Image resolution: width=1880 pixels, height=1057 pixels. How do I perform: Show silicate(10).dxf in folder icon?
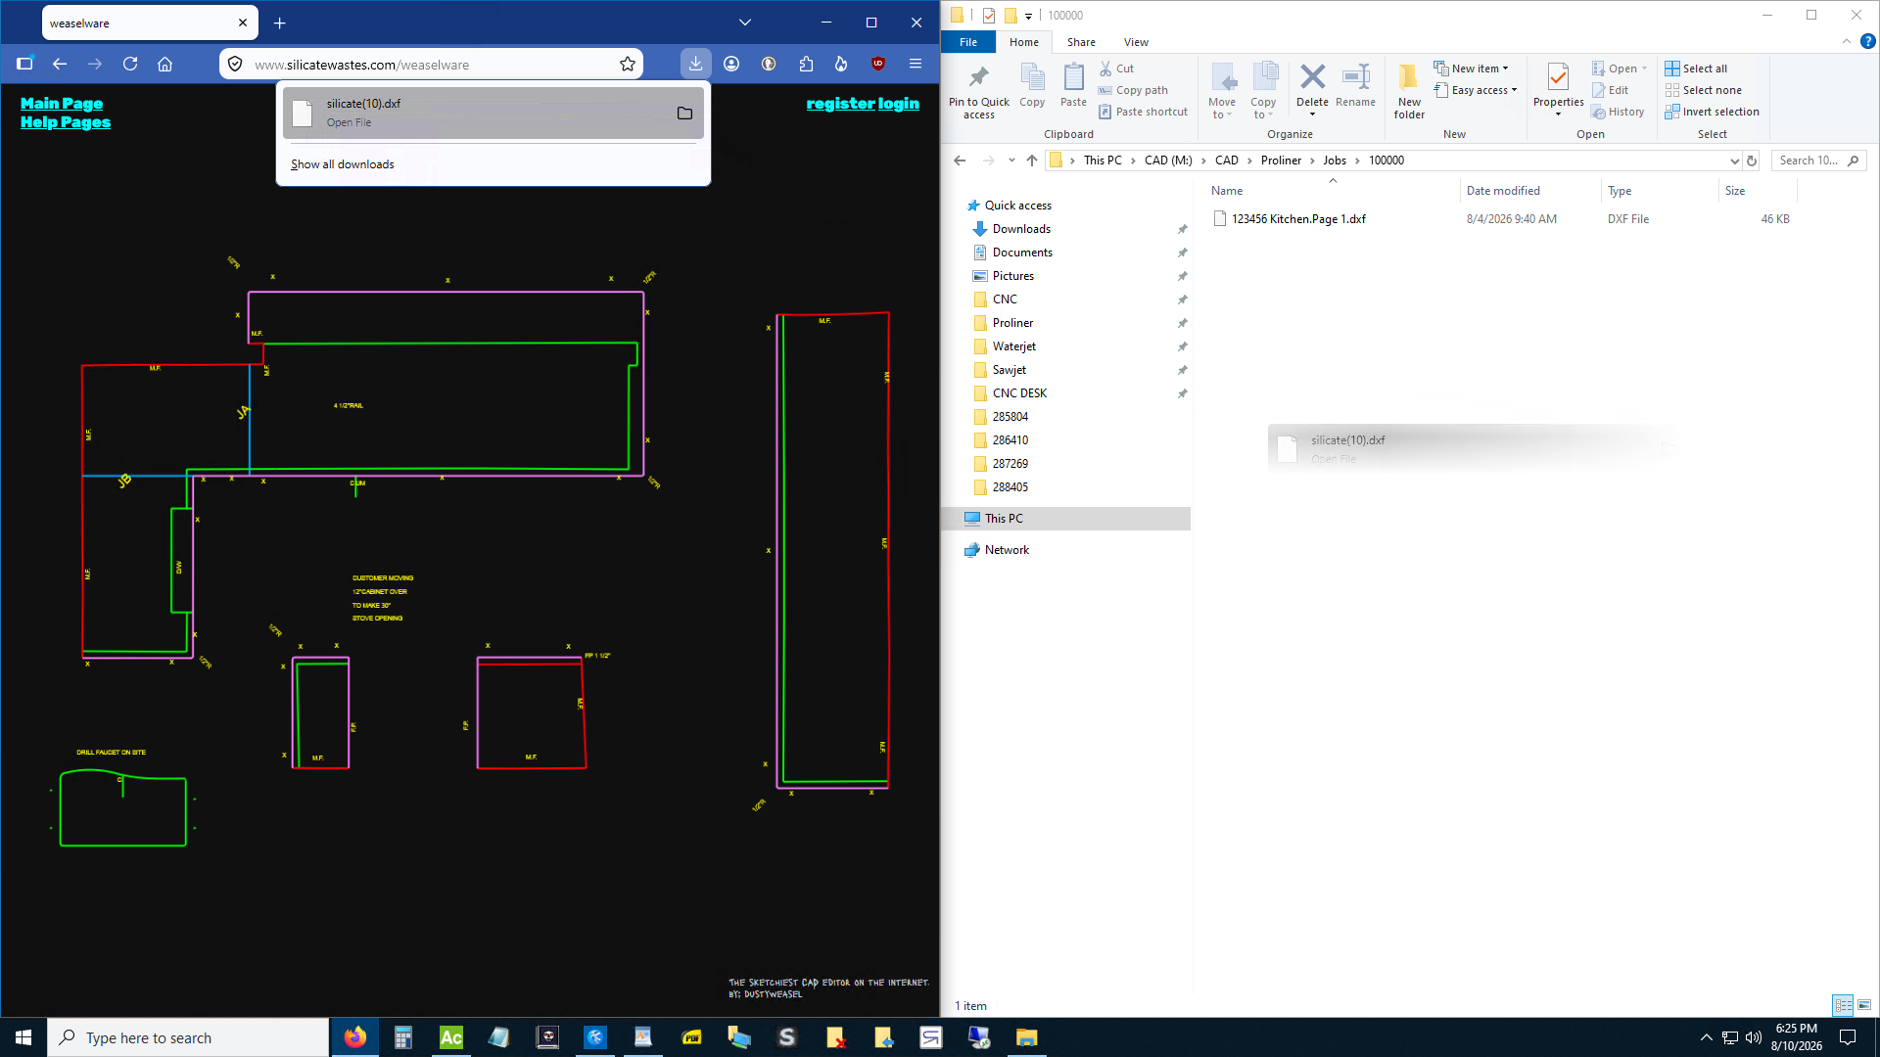[684, 114]
